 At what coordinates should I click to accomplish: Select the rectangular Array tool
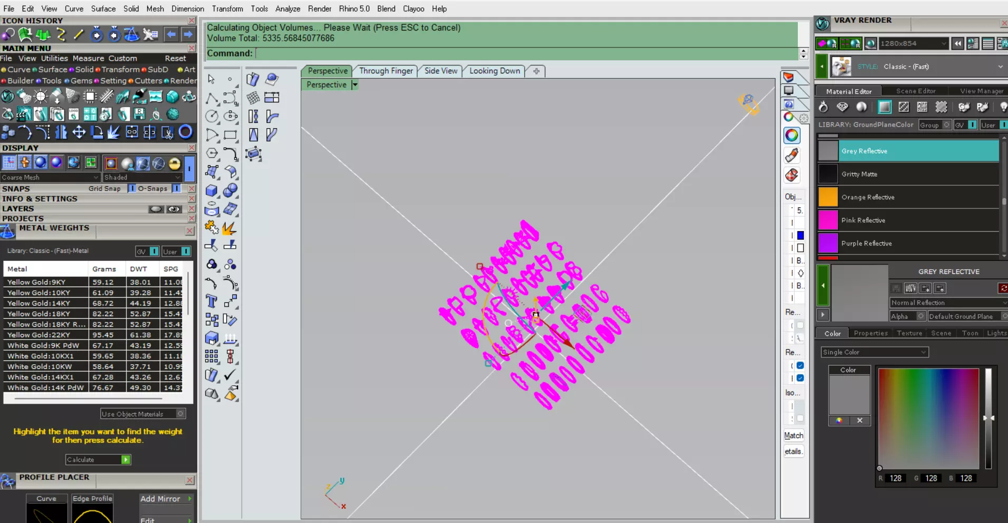pyautogui.click(x=212, y=357)
